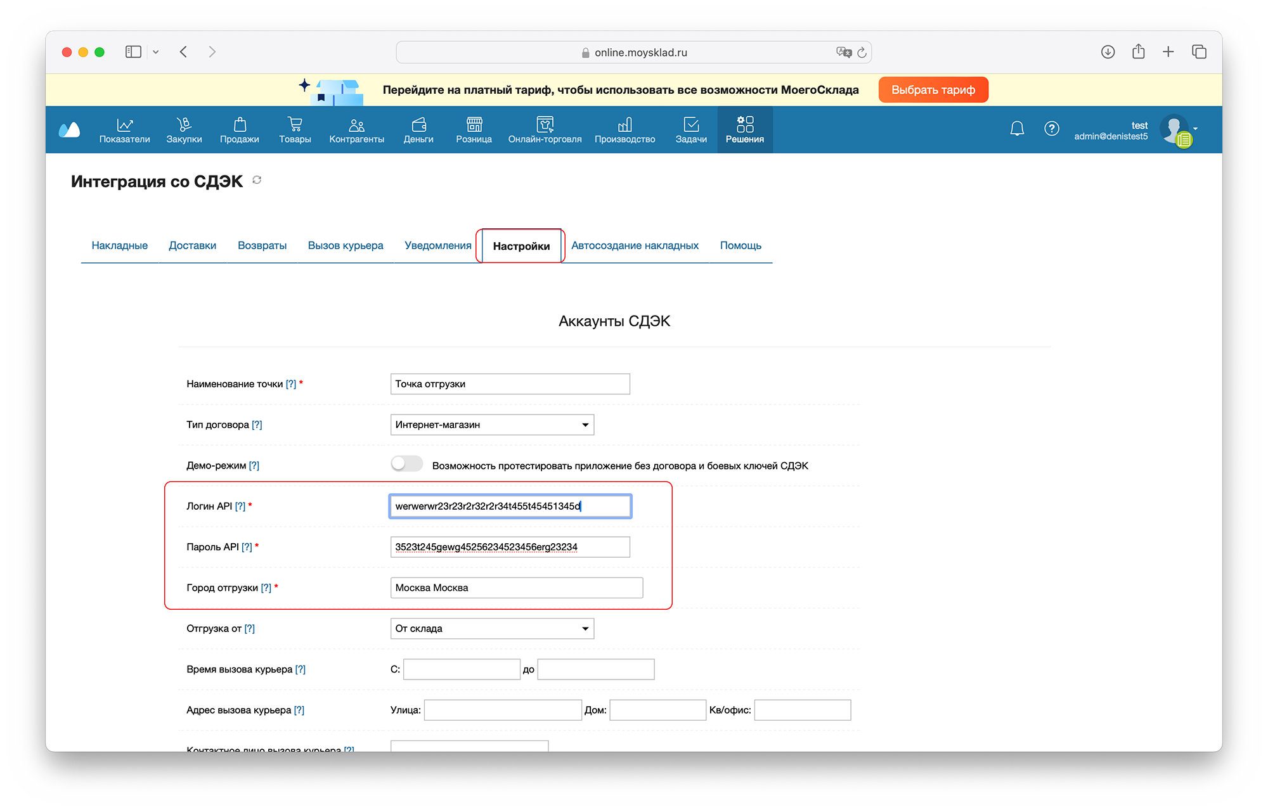Click the help question mark icon

1051,129
